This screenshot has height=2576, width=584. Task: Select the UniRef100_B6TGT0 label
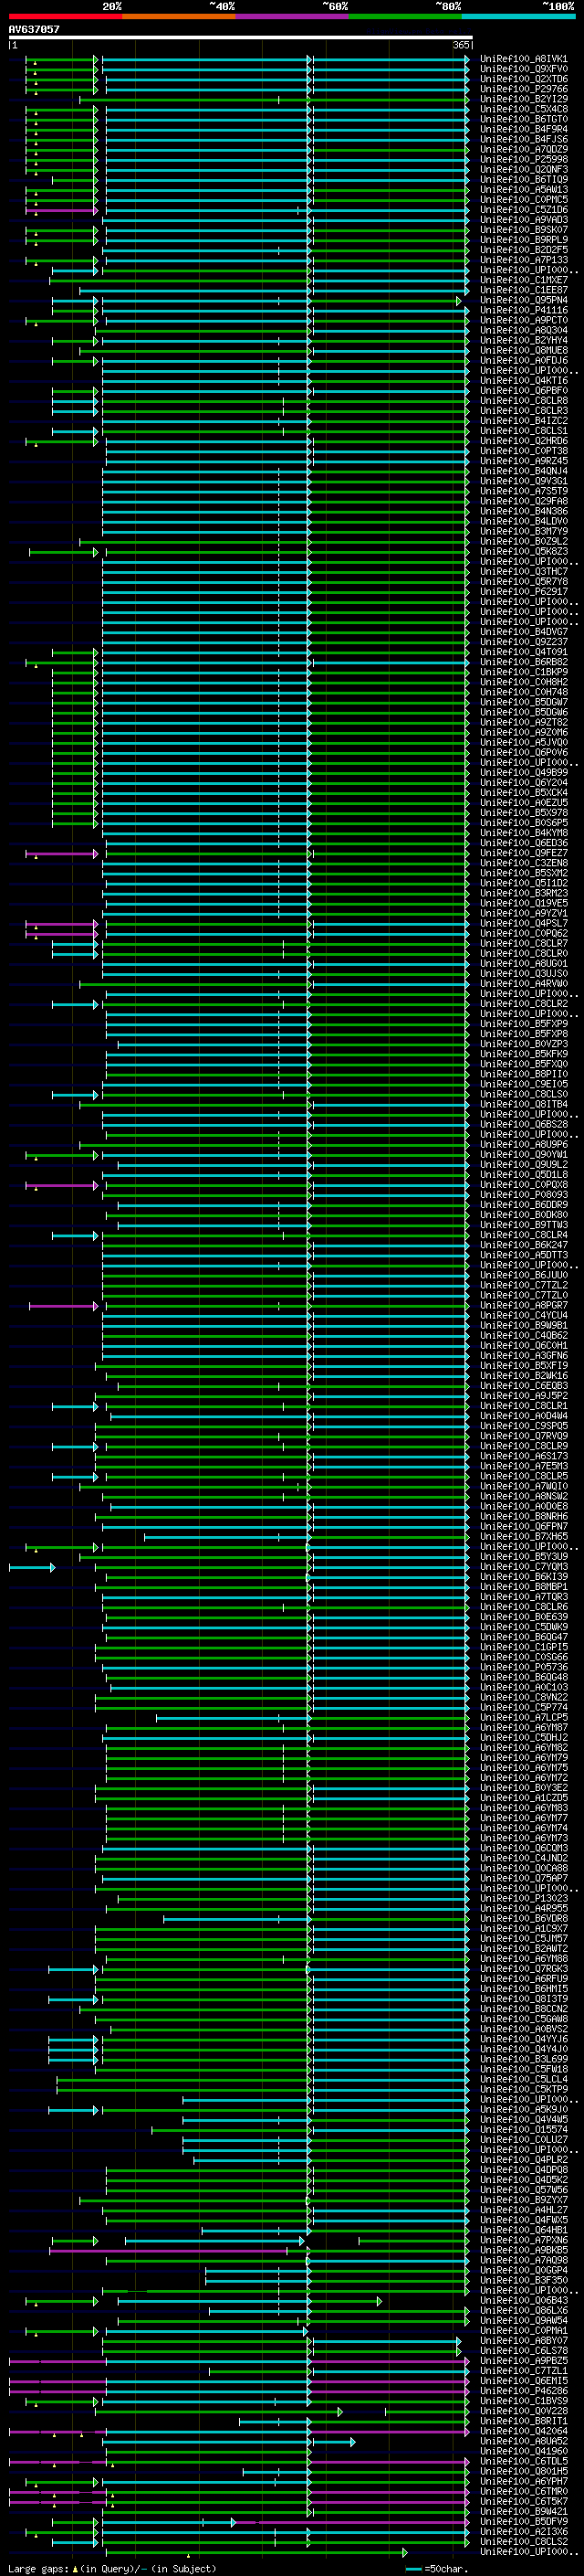click(524, 119)
